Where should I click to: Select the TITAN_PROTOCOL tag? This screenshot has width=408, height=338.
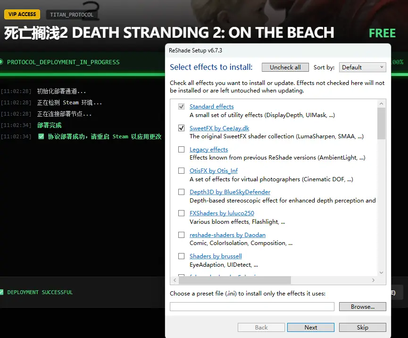click(x=72, y=15)
